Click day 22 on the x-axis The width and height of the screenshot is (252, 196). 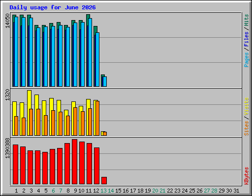pos(170,191)
